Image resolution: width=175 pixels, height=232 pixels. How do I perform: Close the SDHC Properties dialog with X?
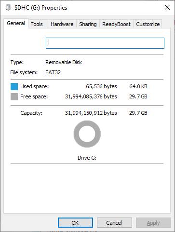pos(167,7)
